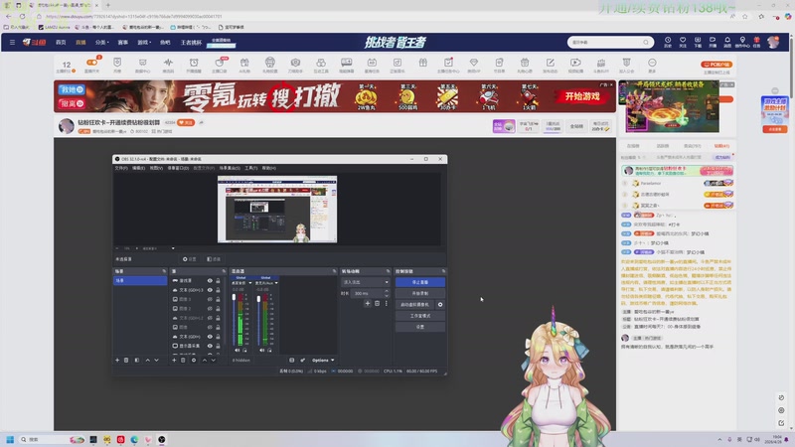Open source properties gear in Sources toolbar

tap(194, 360)
